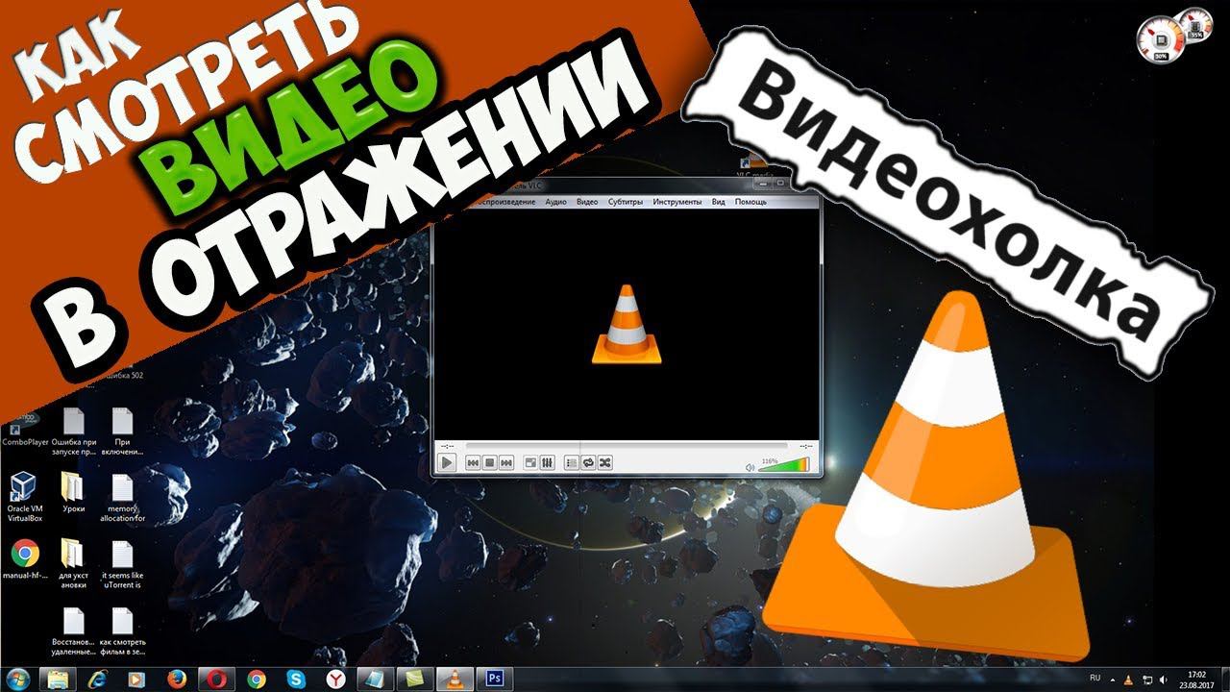Viewport: 1230px width, 692px height.
Task: Select the При включении file
Action: click(122, 431)
